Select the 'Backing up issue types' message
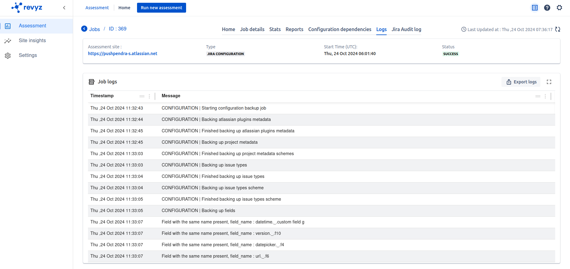Viewport: 570px width, 269px height. (204, 165)
